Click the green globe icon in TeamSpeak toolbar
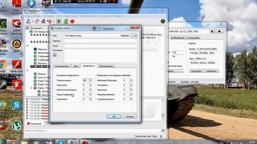 tap(163, 21)
